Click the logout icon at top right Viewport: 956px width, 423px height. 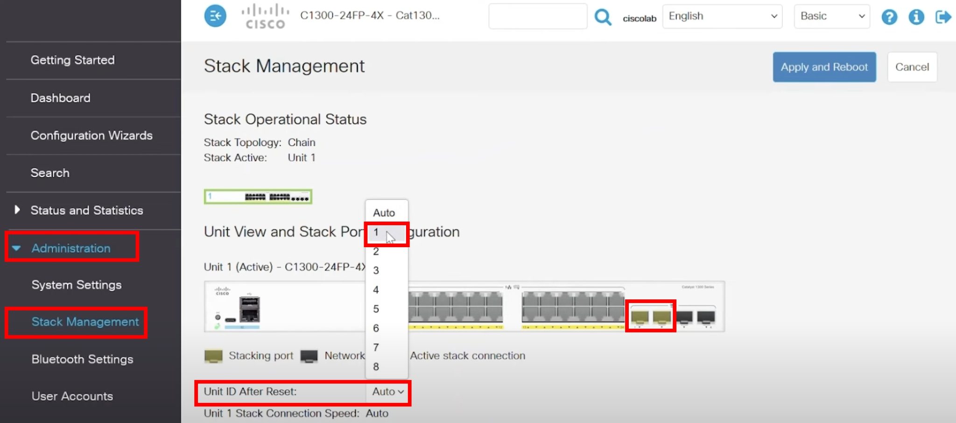point(943,17)
